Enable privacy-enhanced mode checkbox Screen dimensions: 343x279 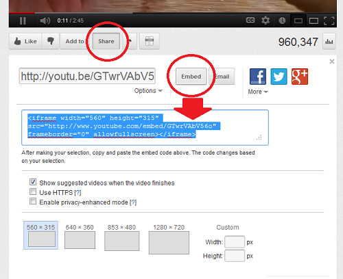(x=33, y=201)
